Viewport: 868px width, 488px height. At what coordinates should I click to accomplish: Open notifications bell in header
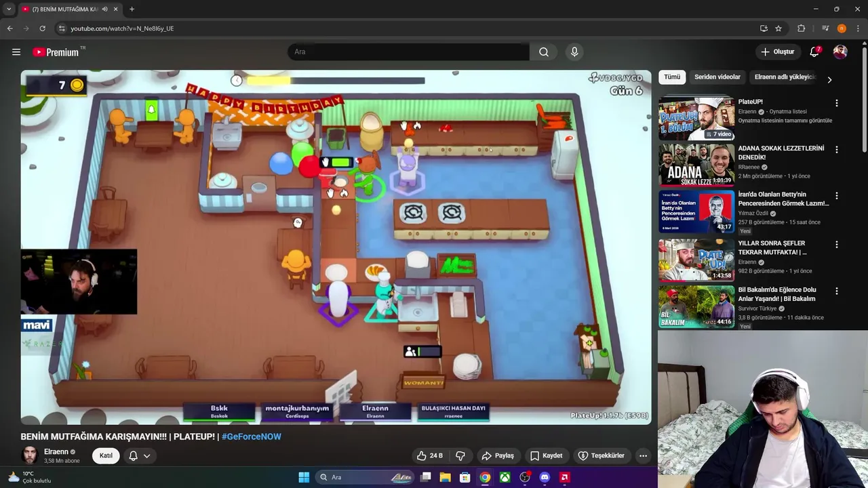pyautogui.click(x=814, y=52)
